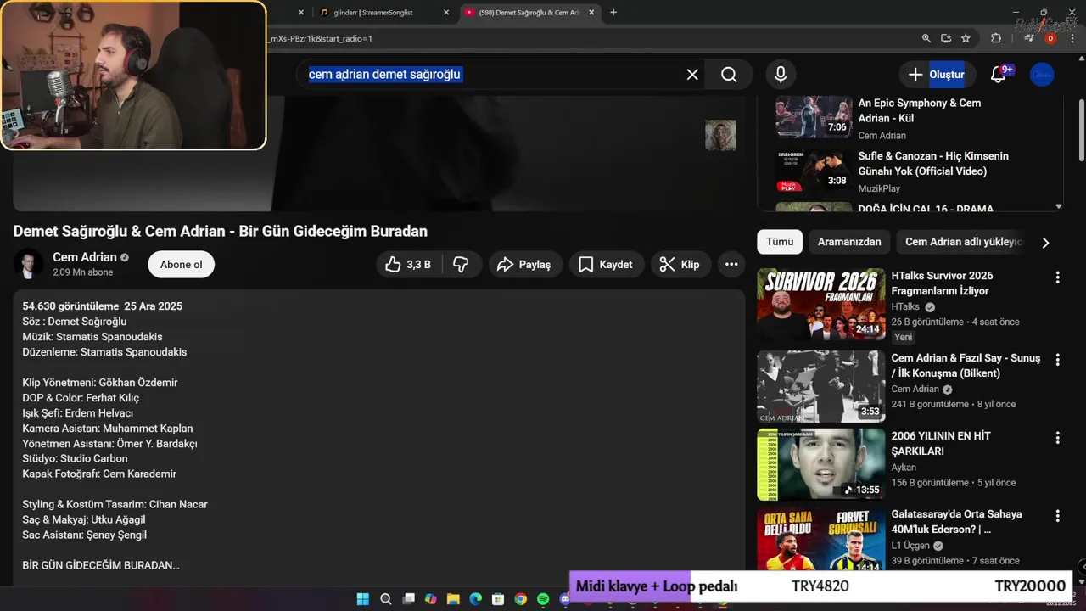Screen dimensions: 1086x611
Task: Open the Chrome three-dot menu
Action: 1074,38
